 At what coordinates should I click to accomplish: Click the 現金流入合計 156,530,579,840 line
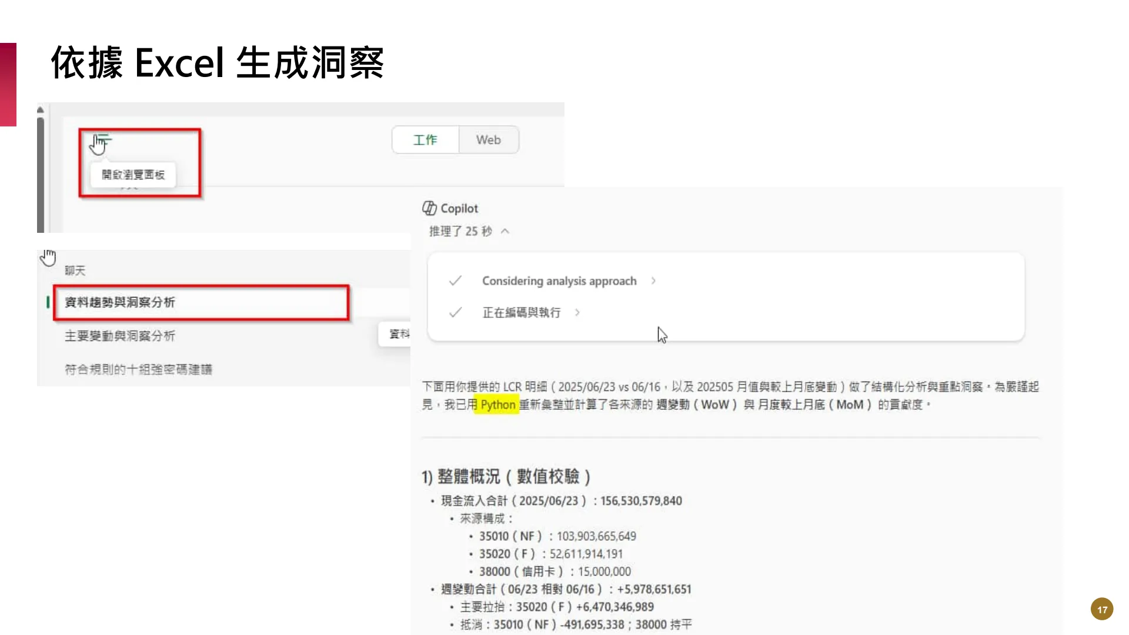[x=562, y=501]
